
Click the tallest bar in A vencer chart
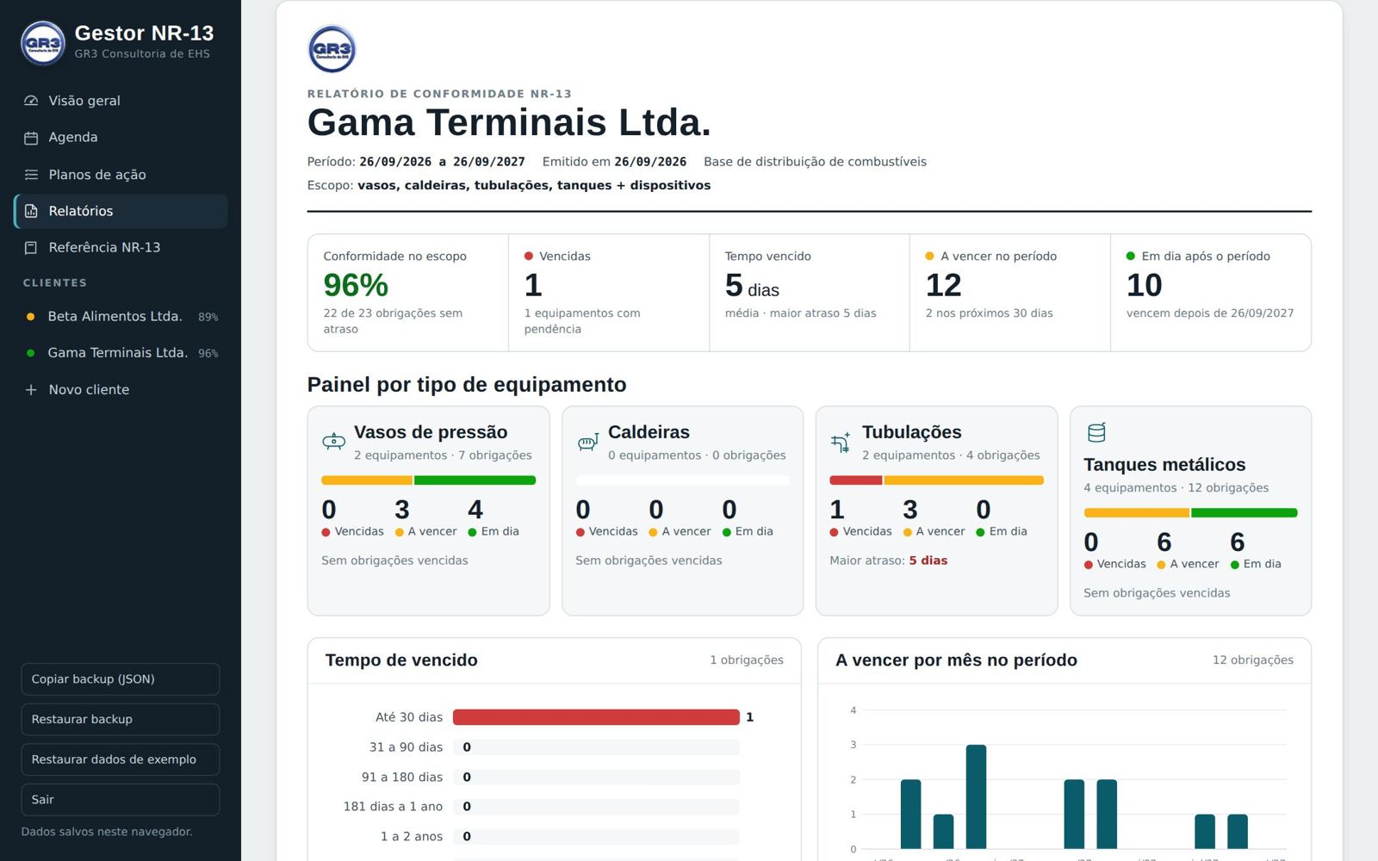point(976,797)
